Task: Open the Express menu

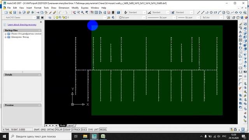Action: pos(85,8)
